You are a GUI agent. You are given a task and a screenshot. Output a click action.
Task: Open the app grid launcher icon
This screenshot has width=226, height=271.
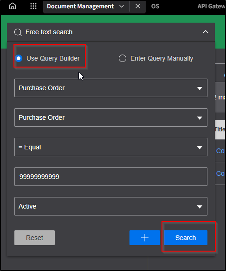[33, 6]
